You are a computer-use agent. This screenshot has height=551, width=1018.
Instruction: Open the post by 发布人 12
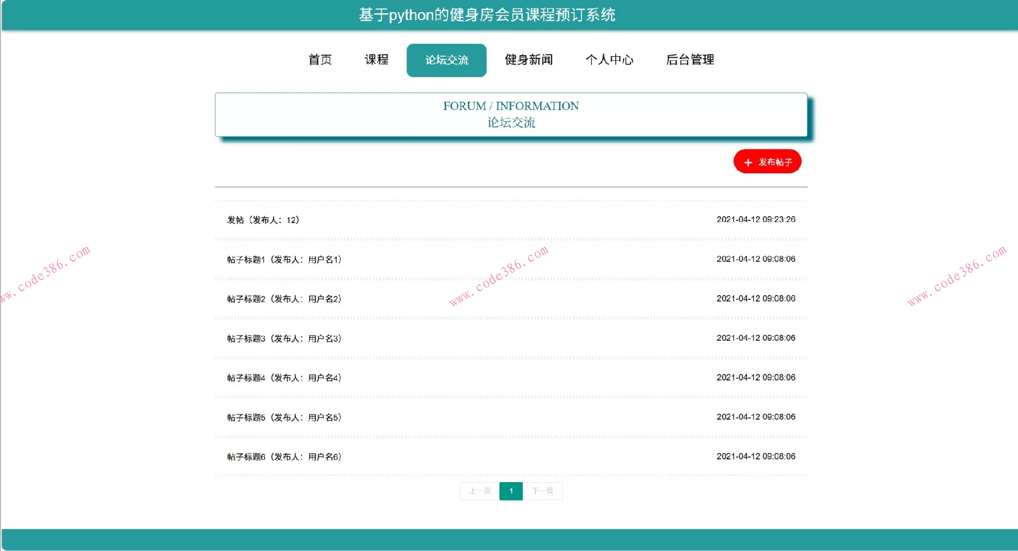tap(262, 219)
